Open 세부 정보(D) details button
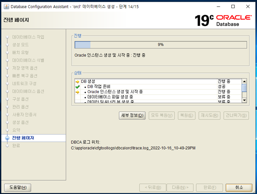 point(132,116)
